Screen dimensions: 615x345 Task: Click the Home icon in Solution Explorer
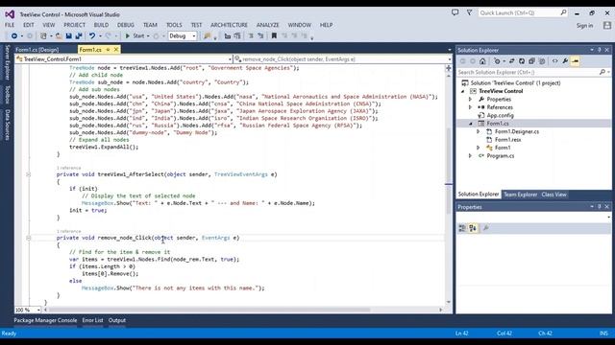click(482, 61)
